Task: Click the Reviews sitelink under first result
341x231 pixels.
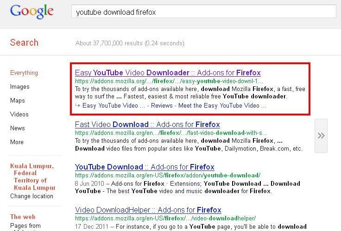Action: pos(161,105)
